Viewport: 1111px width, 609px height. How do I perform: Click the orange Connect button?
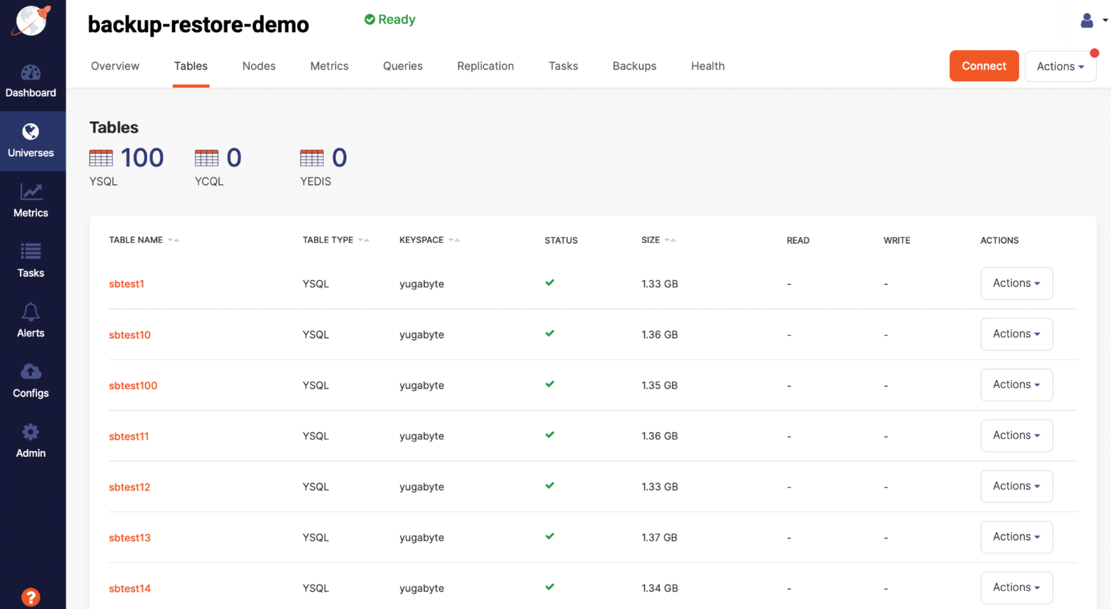[983, 66]
